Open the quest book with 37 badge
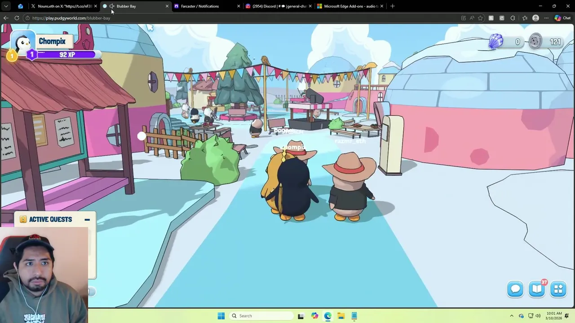The width and height of the screenshot is (575, 323). [537, 288]
